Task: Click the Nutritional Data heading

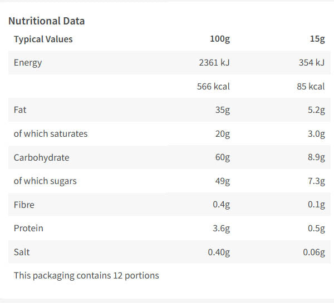Action: 47,21
